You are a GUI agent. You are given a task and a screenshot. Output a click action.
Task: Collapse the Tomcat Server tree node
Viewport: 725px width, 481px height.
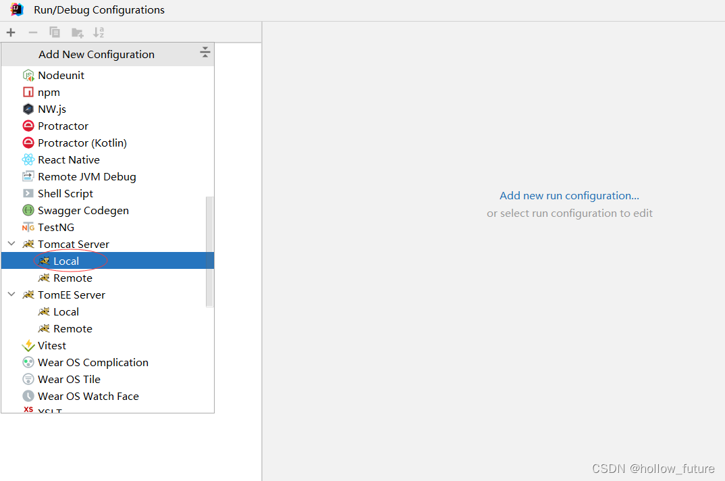click(11, 243)
